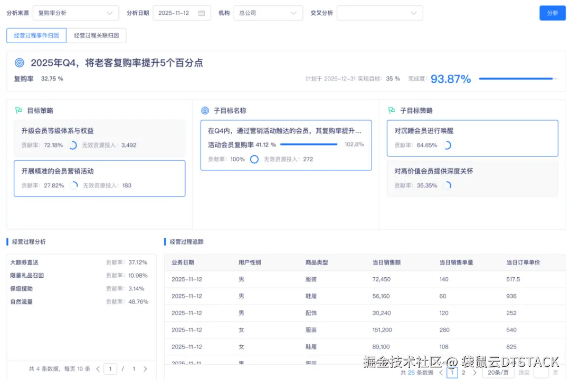Select the 升级会员等级体系与权益 strategy card

point(100,138)
